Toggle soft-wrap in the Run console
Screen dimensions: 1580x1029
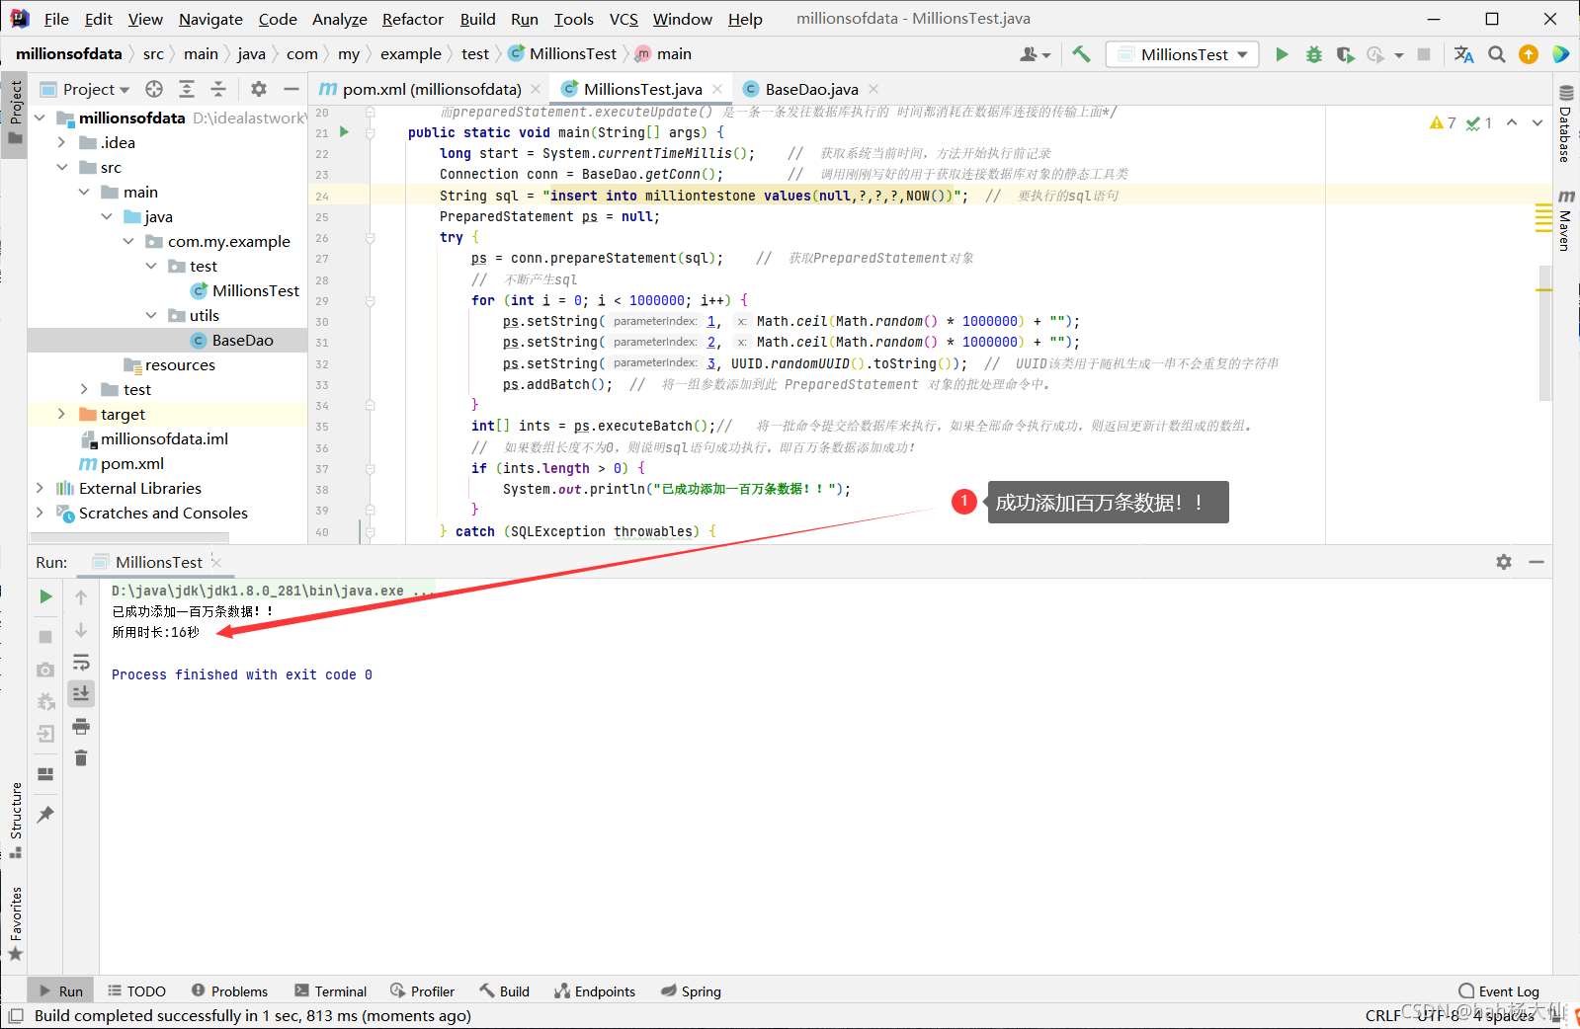click(81, 662)
